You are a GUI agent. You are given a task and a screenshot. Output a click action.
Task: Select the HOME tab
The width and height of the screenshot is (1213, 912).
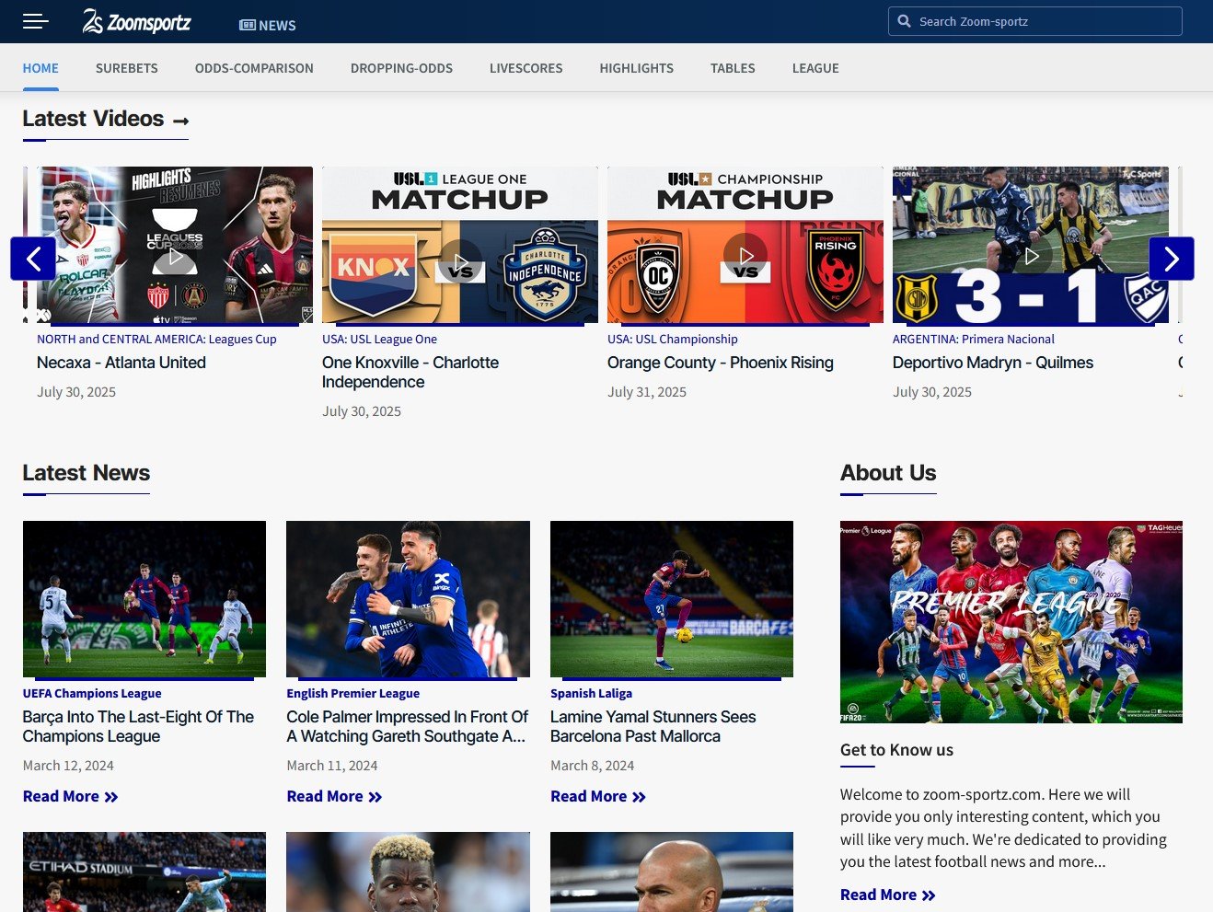(x=40, y=68)
